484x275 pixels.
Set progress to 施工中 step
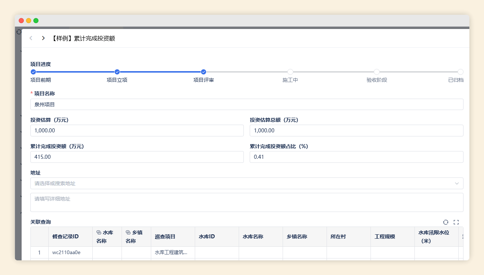point(290,72)
